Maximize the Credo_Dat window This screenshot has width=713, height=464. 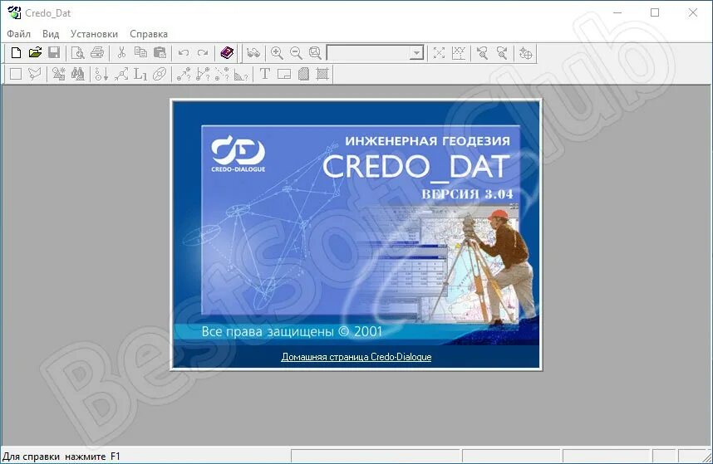[x=655, y=12]
